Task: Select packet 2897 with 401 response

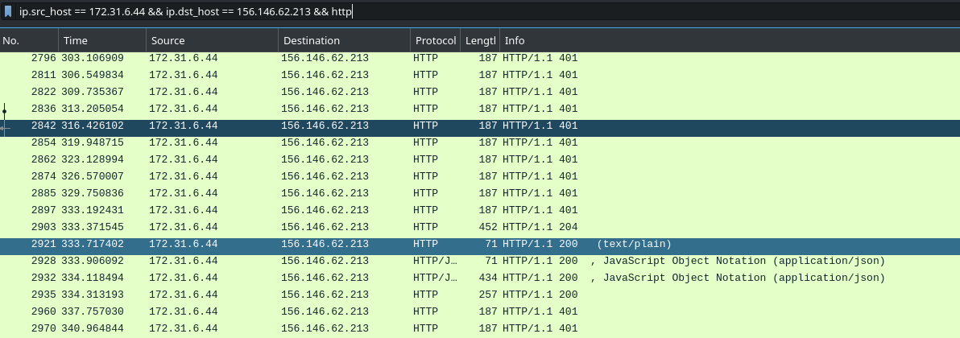Action: pos(480,210)
